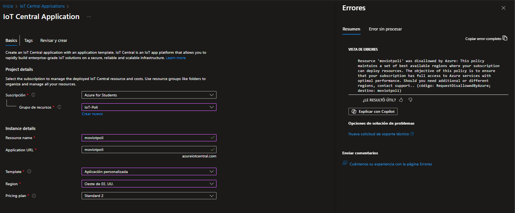Viewport: 515px width, 213px height.
Task: Click the feedback icon beside Cuéntenos su experiencia
Action: (345, 163)
